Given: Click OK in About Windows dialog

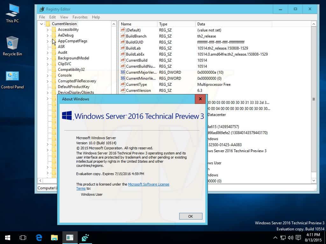Looking at the screenshot, I should coord(191,216).
